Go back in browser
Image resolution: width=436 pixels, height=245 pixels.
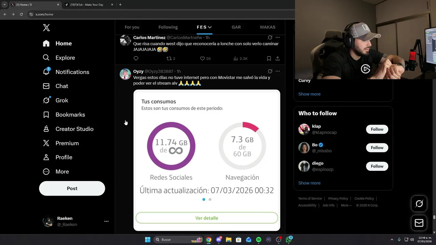[x=5, y=14]
